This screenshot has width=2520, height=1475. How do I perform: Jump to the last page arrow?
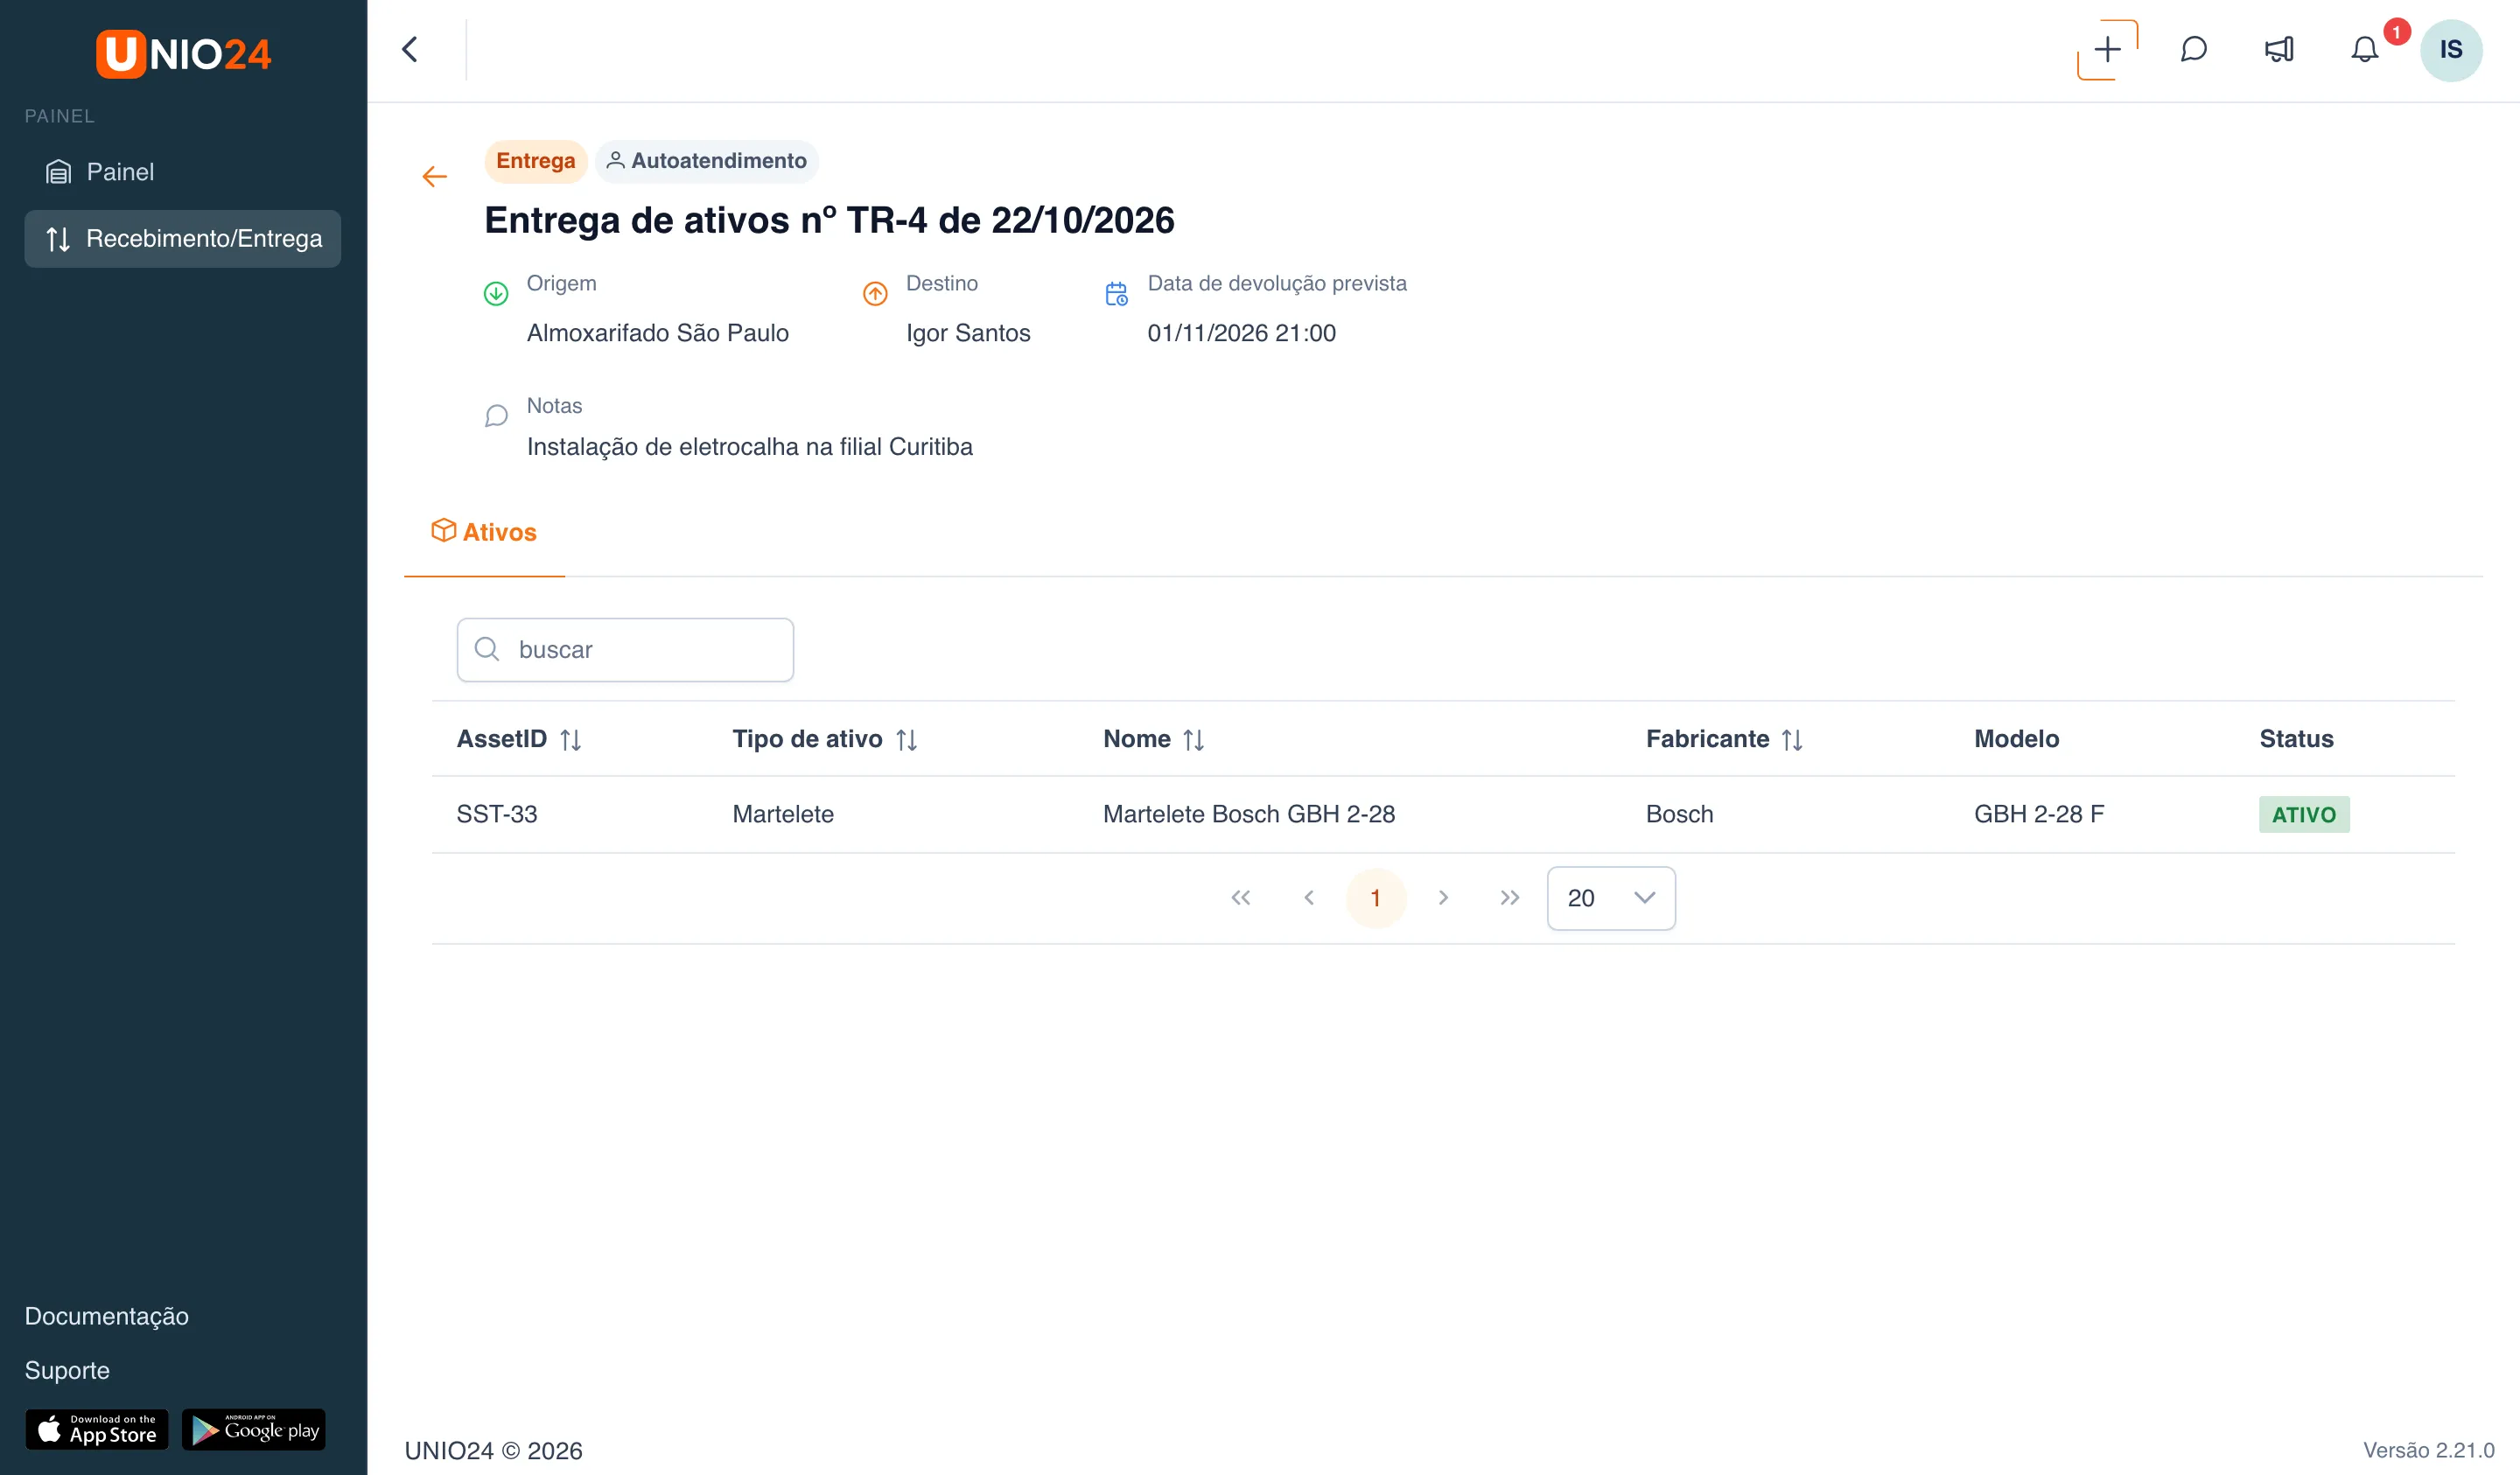point(1510,898)
